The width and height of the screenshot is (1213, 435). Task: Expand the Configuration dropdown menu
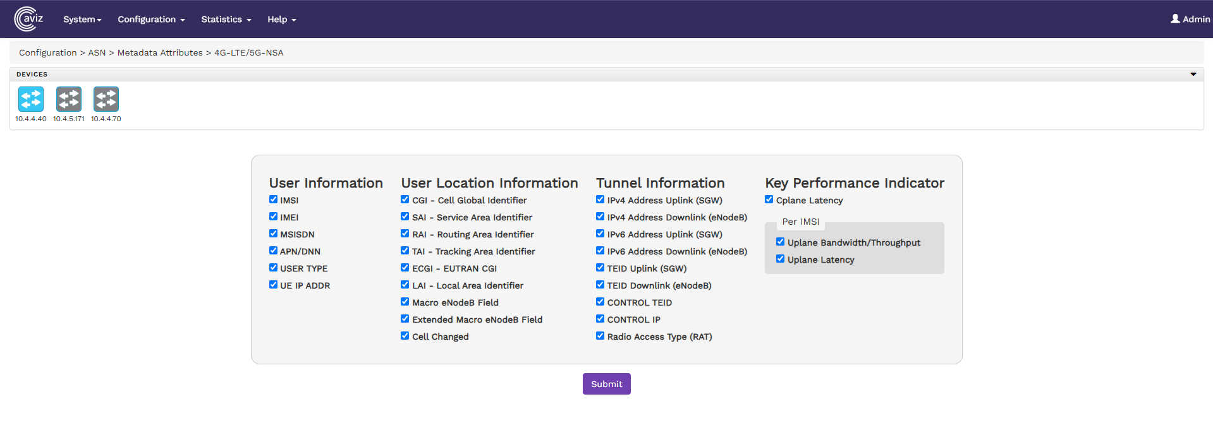tap(151, 20)
